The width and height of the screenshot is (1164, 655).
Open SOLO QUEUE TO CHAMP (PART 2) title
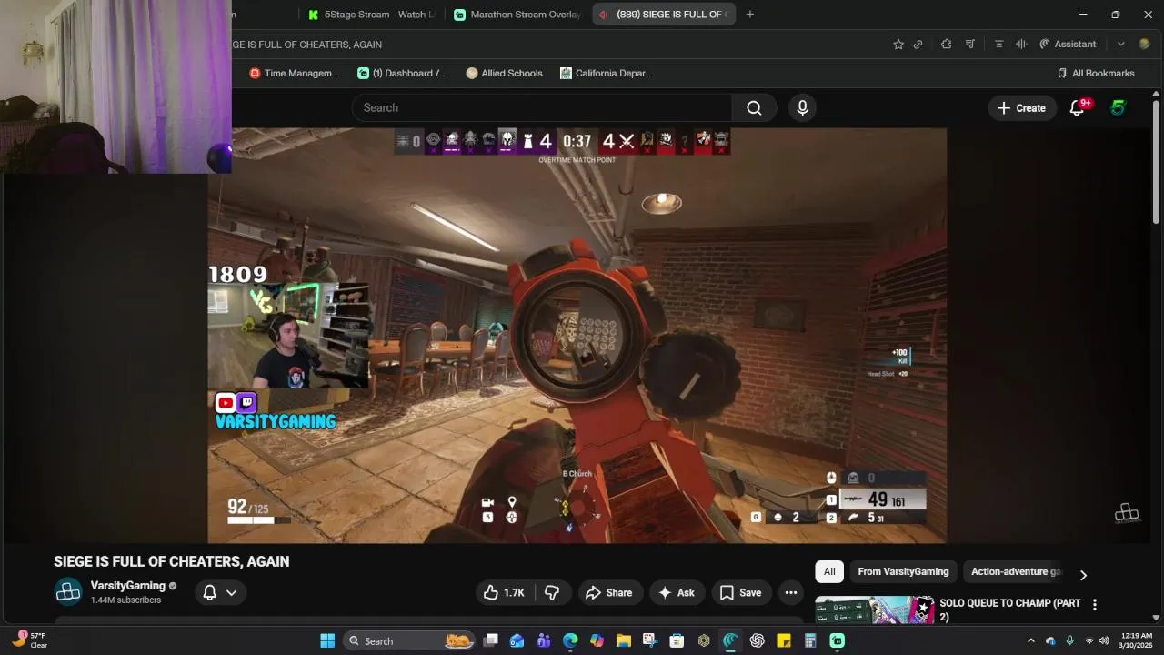1010,610
